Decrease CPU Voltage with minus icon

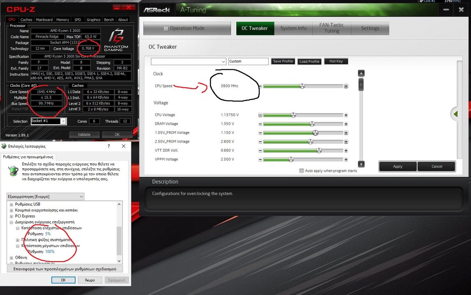pyautogui.click(x=260, y=115)
